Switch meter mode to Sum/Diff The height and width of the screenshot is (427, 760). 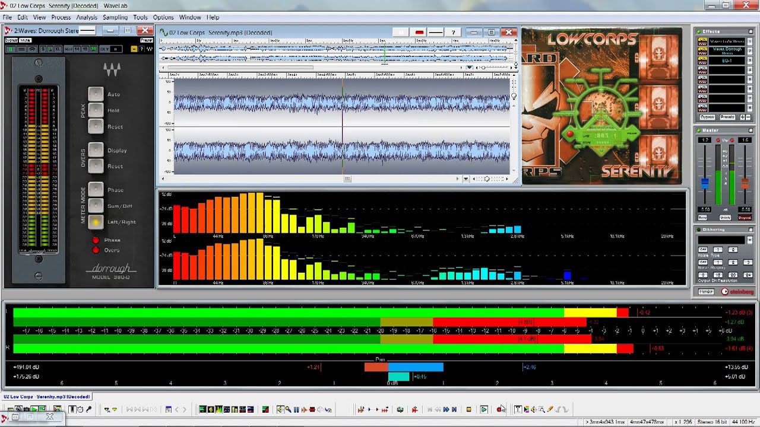[96, 206]
